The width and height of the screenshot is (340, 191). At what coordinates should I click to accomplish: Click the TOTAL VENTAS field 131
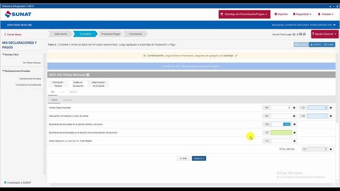point(318,149)
